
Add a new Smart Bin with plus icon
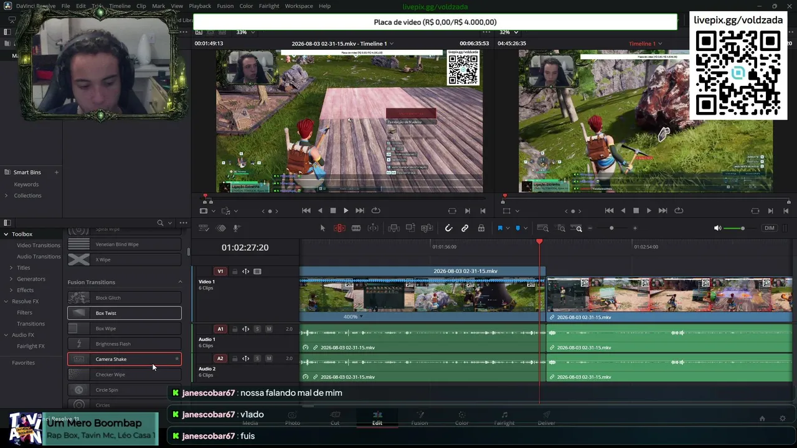(56, 172)
